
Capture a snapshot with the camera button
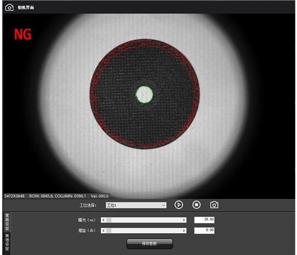coord(214,205)
